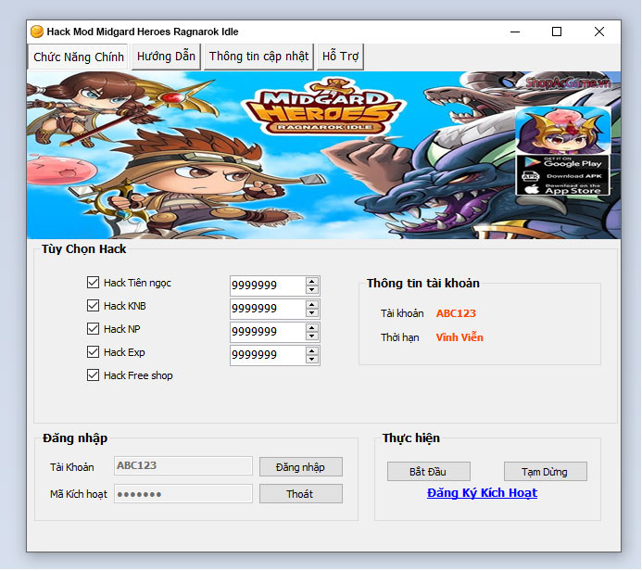The width and height of the screenshot is (642, 571).
Task: Close the hack tool window
Action: tap(599, 32)
